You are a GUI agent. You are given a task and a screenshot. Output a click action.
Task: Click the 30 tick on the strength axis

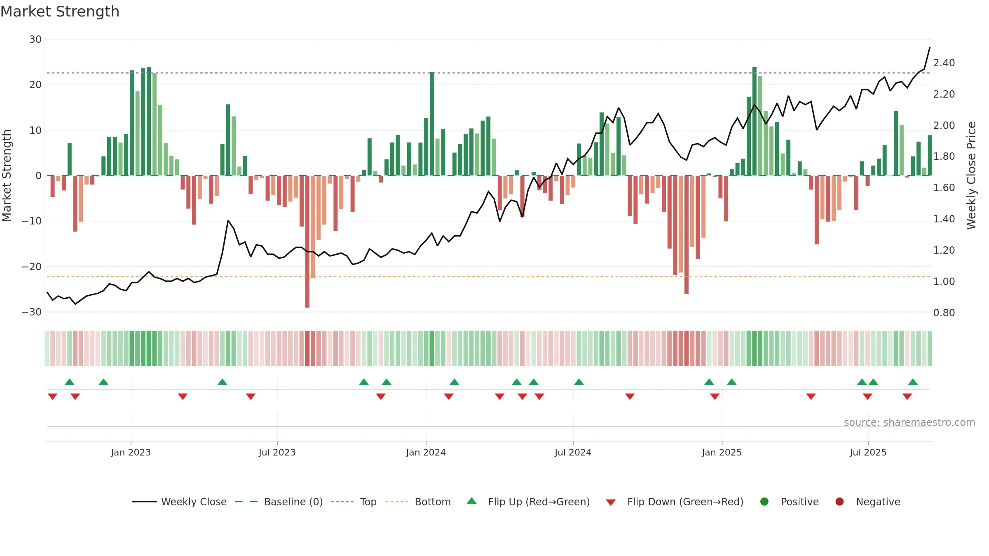coord(35,40)
